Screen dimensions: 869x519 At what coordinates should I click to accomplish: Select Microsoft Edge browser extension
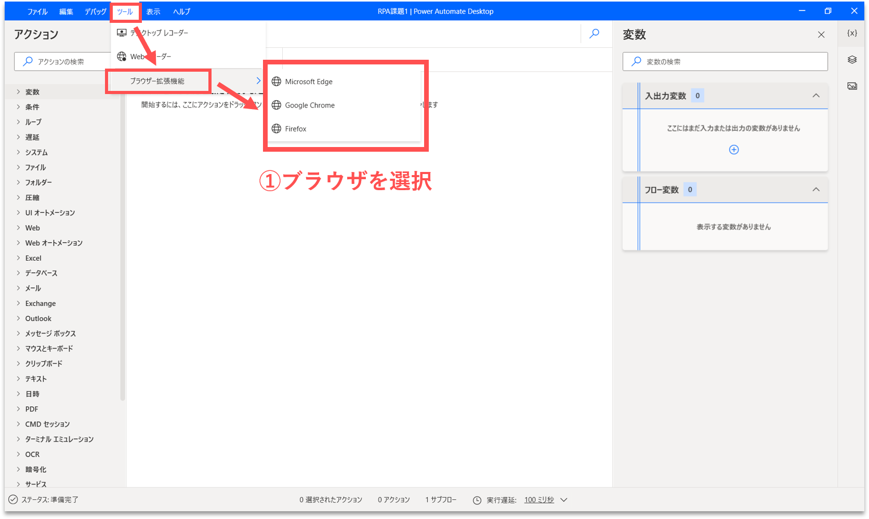(308, 82)
